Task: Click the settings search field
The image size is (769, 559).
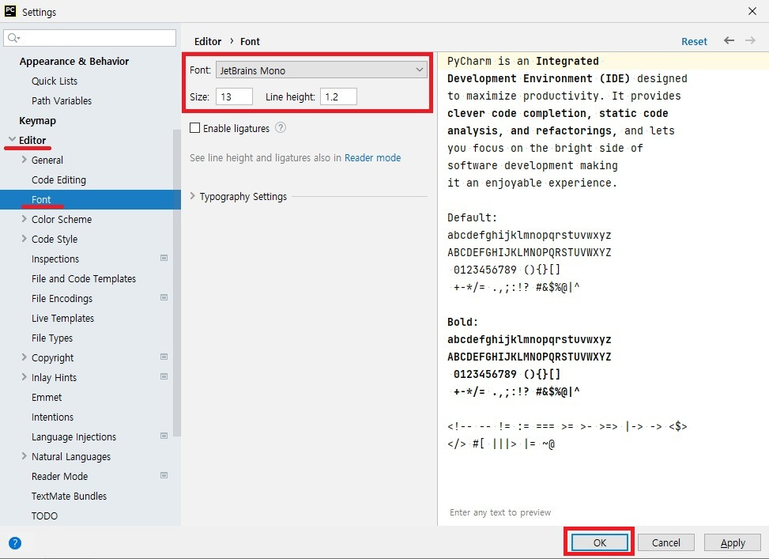Action: [x=89, y=37]
